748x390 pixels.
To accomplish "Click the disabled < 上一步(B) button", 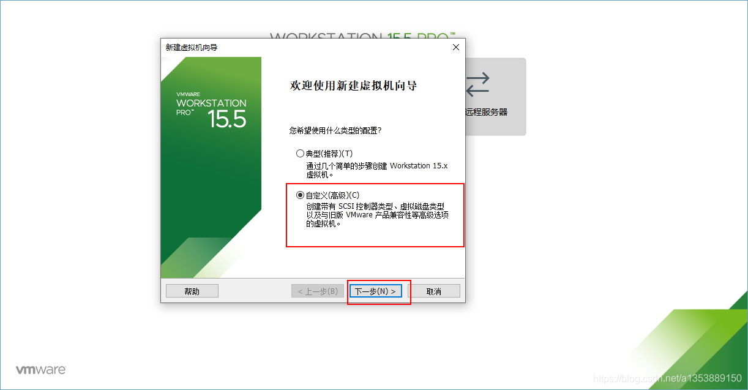I will tap(318, 291).
